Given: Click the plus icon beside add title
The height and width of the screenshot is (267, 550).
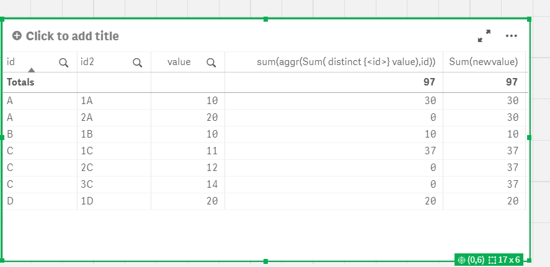Looking at the screenshot, I should [16, 36].
